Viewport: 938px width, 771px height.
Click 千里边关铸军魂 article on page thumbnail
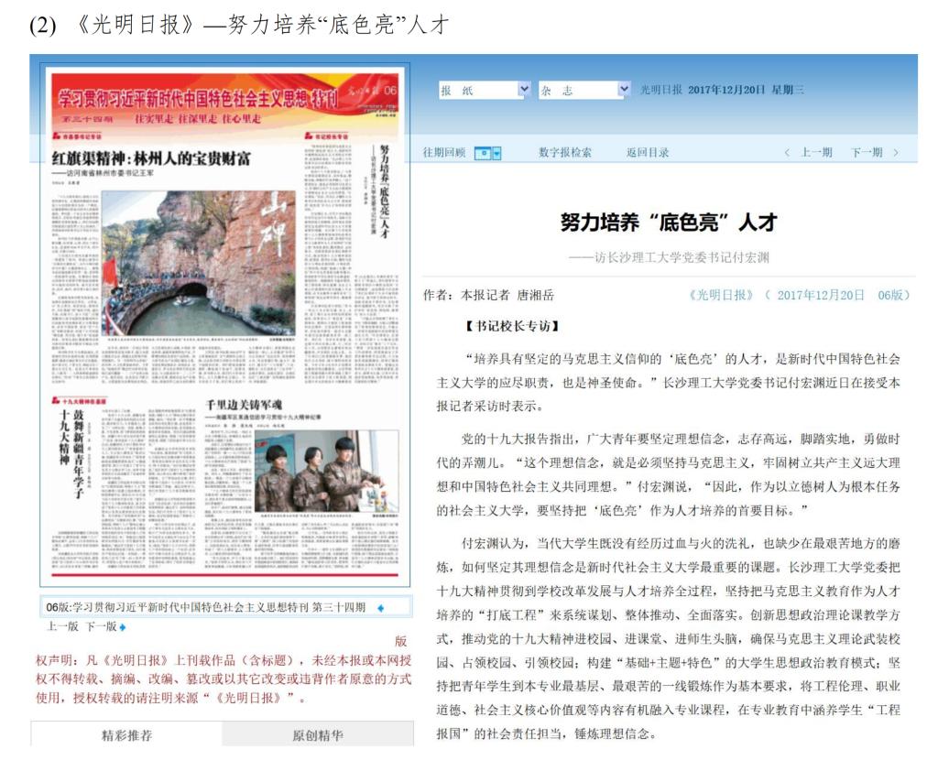pyautogui.click(x=244, y=405)
